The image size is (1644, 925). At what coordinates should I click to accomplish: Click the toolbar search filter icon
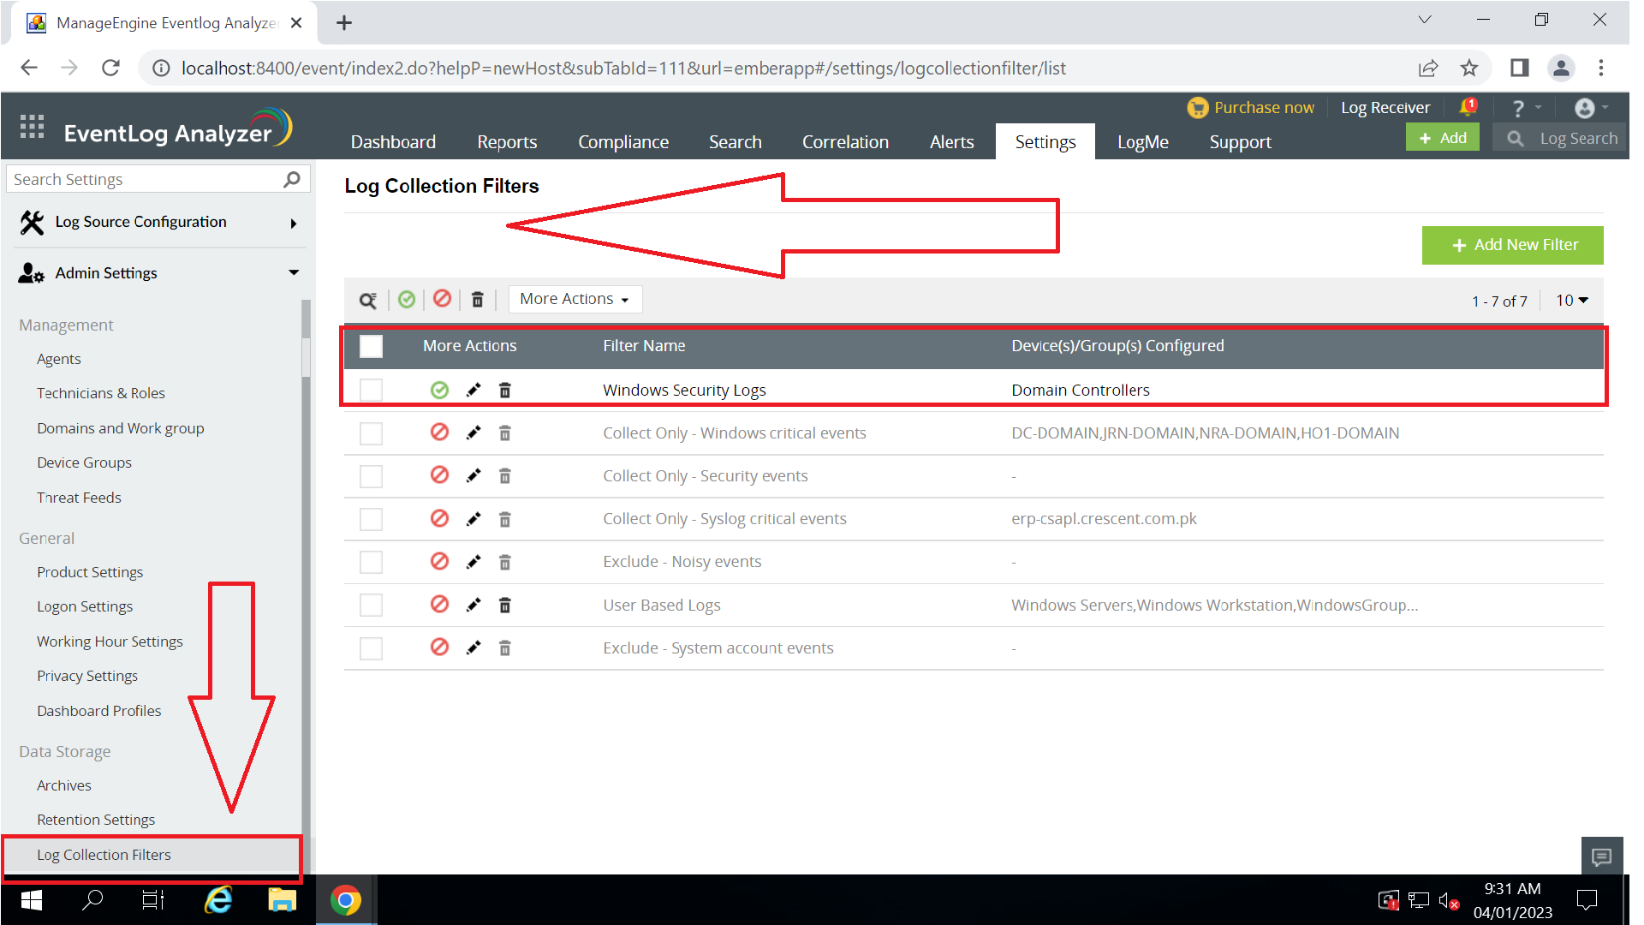(x=368, y=300)
